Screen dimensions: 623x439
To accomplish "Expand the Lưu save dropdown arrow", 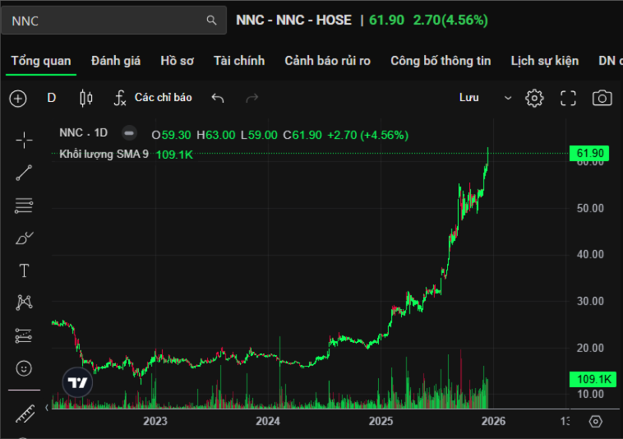I will (x=508, y=98).
